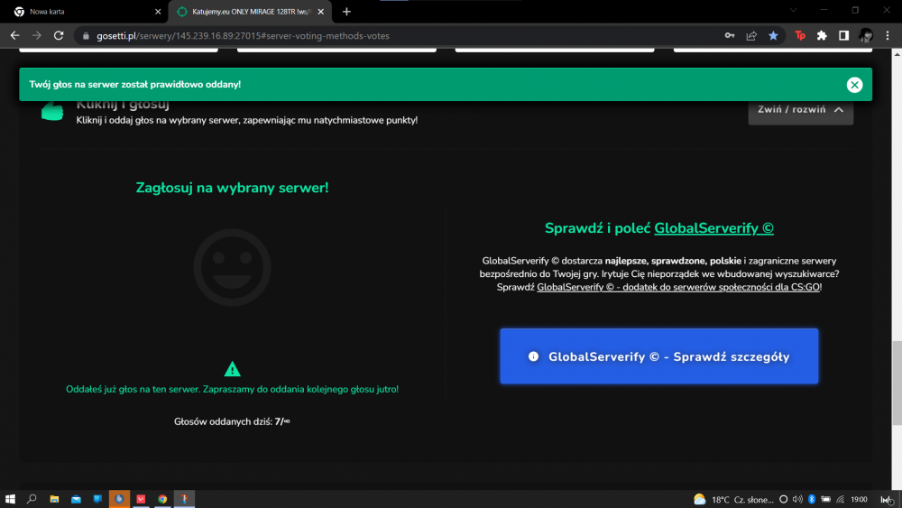Viewport: 902px width, 508px height.
Task: Open the tab search dropdown arrow
Action: point(793,10)
